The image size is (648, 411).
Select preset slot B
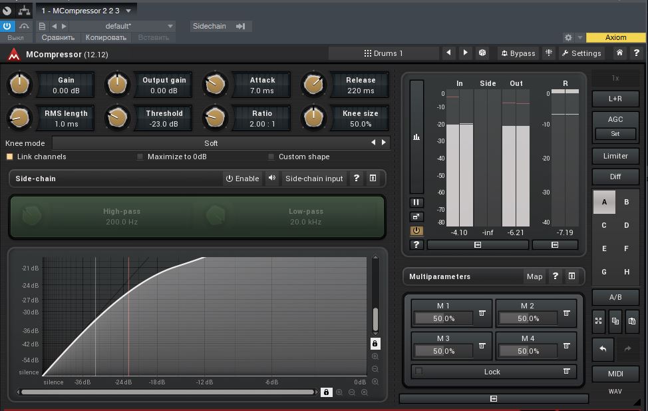[x=627, y=202]
